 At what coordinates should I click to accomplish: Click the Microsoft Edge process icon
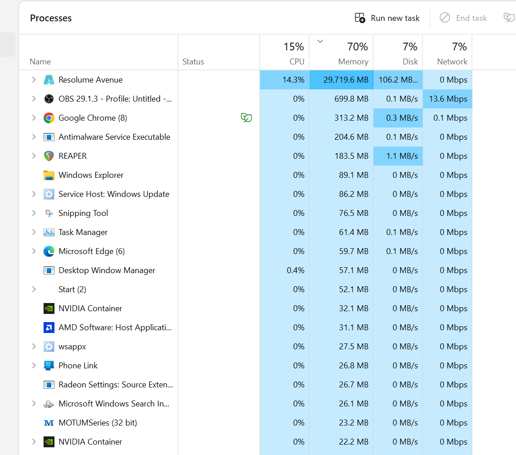(49, 251)
